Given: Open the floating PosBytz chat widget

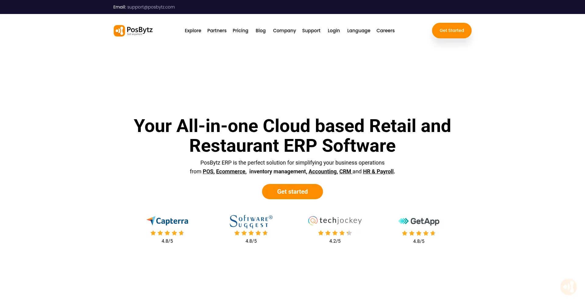Looking at the screenshot, I should 568,286.
